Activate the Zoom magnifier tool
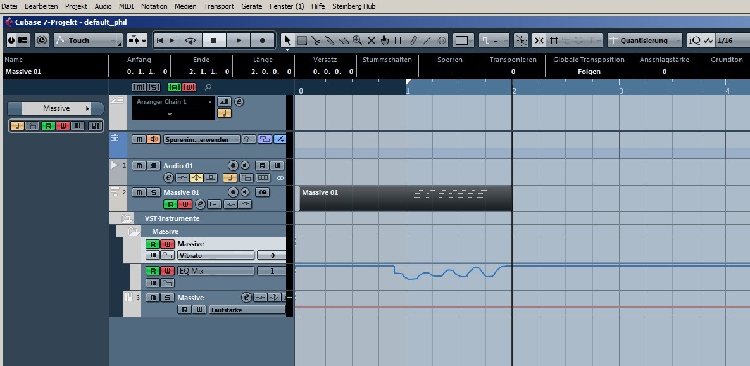This screenshot has width=750, height=366. (358, 41)
